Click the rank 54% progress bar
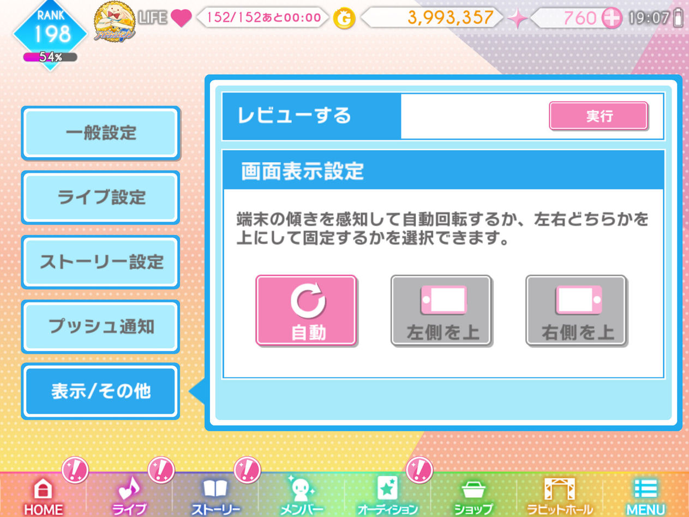The image size is (689, 517). click(50, 57)
